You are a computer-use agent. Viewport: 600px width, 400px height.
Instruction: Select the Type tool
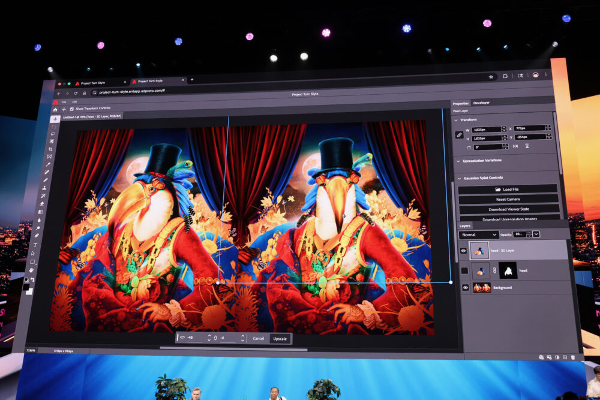click(x=35, y=245)
